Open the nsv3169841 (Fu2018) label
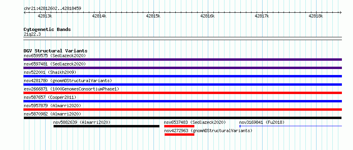The width and height of the screenshot is (353, 150). (x=262, y=122)
